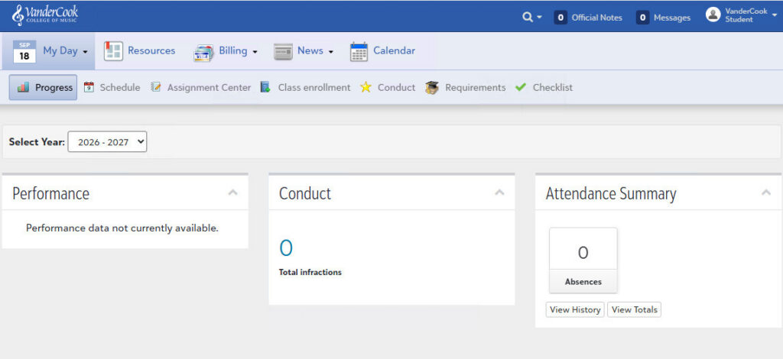783x359 pixels.
Task: Click the News newspaper icon
Action: (283, 52)
